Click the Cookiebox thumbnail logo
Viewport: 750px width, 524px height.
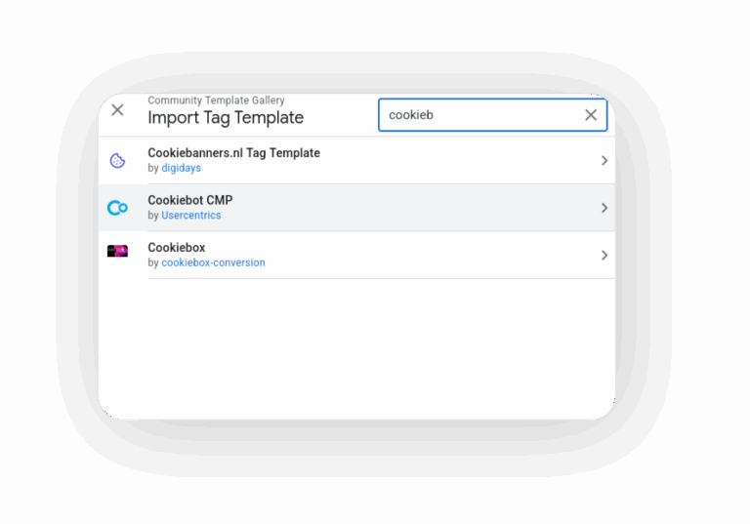point(117,251)
